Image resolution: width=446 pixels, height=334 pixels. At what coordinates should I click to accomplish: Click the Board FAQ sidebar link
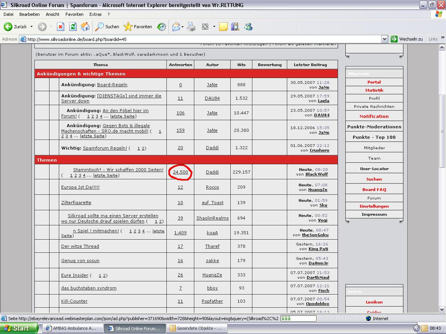tap(374, 189)
